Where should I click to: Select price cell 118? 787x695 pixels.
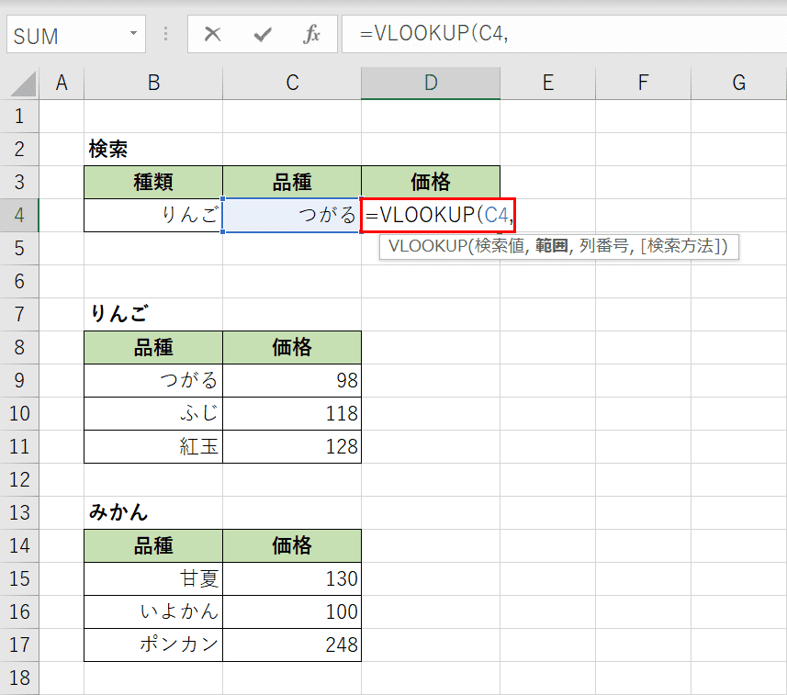pyautogui.click(x=292, y=413)
